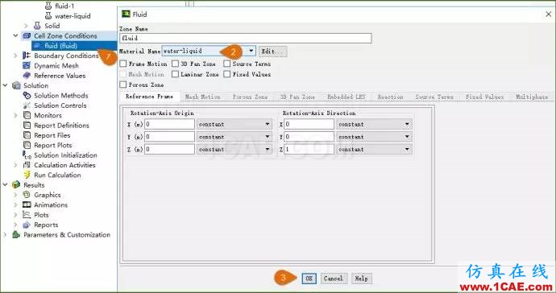Enable the Frame Motion checkbox

tap(123, 64)
